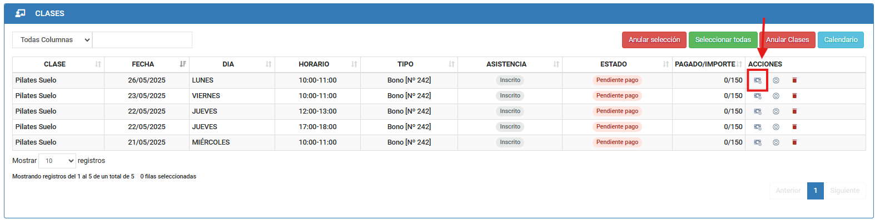
Task: Open payment icon for 26/05/2025 Pilates class
Action: tap(758, 80)
